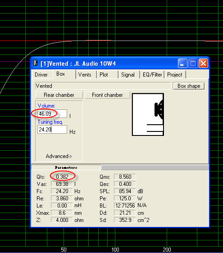Open the Vents tab
The image size is (223, 253).
(85, 75)
